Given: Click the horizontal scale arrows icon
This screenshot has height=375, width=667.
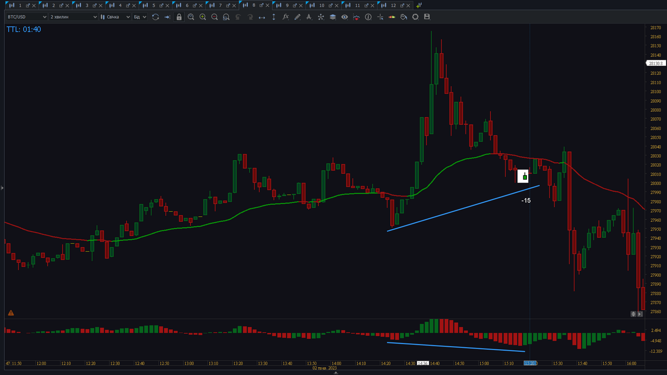Looking at the screenshot, I should click(x=262, y=17).
